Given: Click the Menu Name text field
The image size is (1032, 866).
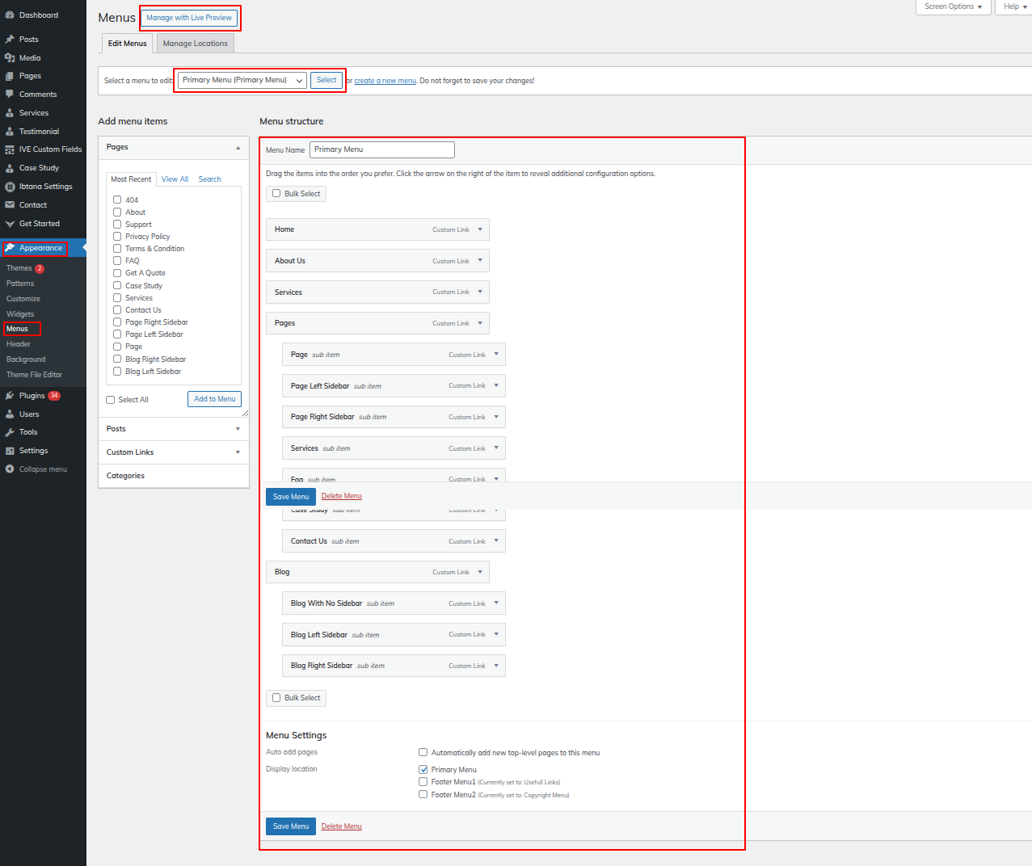Looking at the screenshot, I should click(x=381, y=149).
